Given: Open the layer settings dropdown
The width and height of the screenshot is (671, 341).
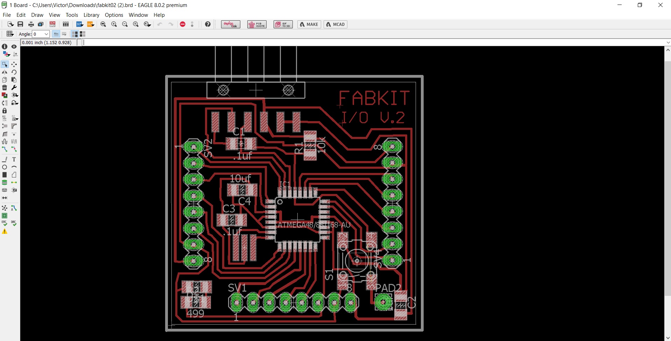Looking at the screenshot, I should coord(6,54).
